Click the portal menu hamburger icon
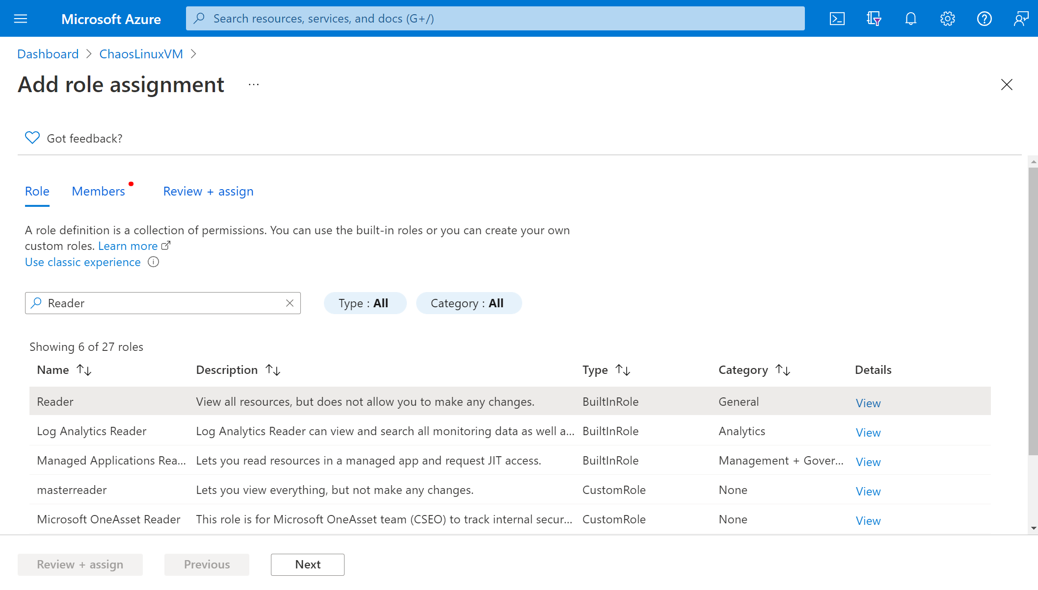This screenshot has height=590, width=1038. (19, 18)
